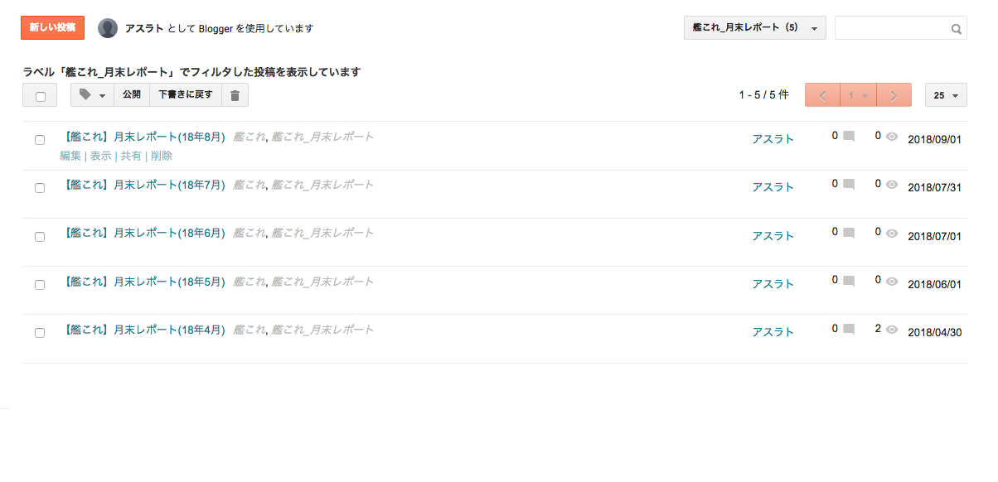Viewport: 998px width, 482px height.
Task: Click the user profile avatar icon
Action: point(108,28)
